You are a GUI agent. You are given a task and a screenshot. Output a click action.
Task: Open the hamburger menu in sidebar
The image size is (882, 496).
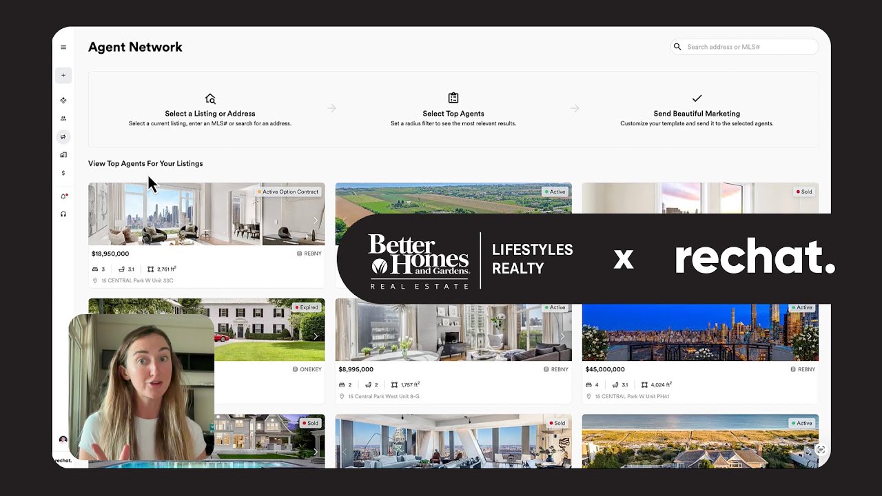click(x=63, y=48)
